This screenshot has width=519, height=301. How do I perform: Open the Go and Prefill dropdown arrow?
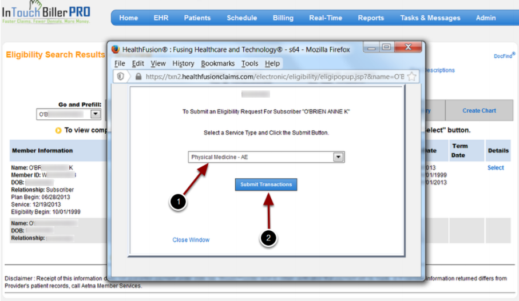pos(96,114)
